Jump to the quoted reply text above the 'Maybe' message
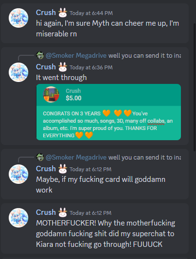 (x=144, y=158)
